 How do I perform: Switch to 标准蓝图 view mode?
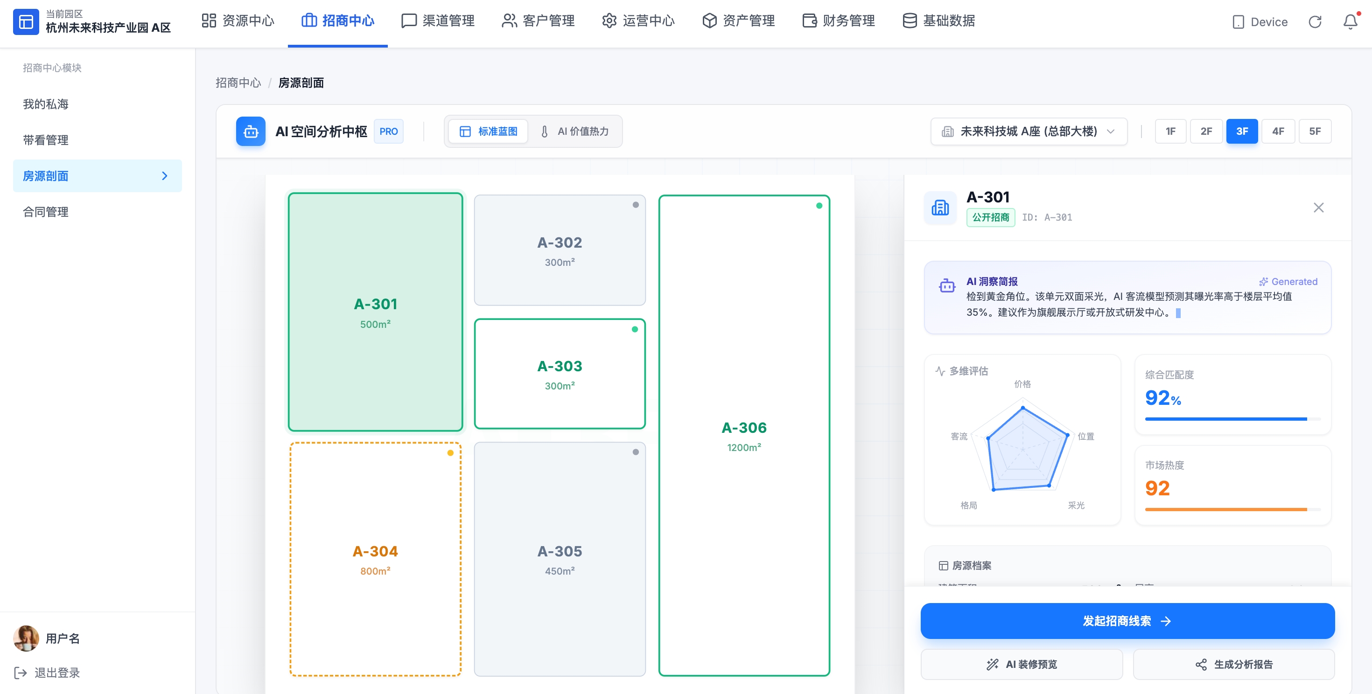point(489,132)
